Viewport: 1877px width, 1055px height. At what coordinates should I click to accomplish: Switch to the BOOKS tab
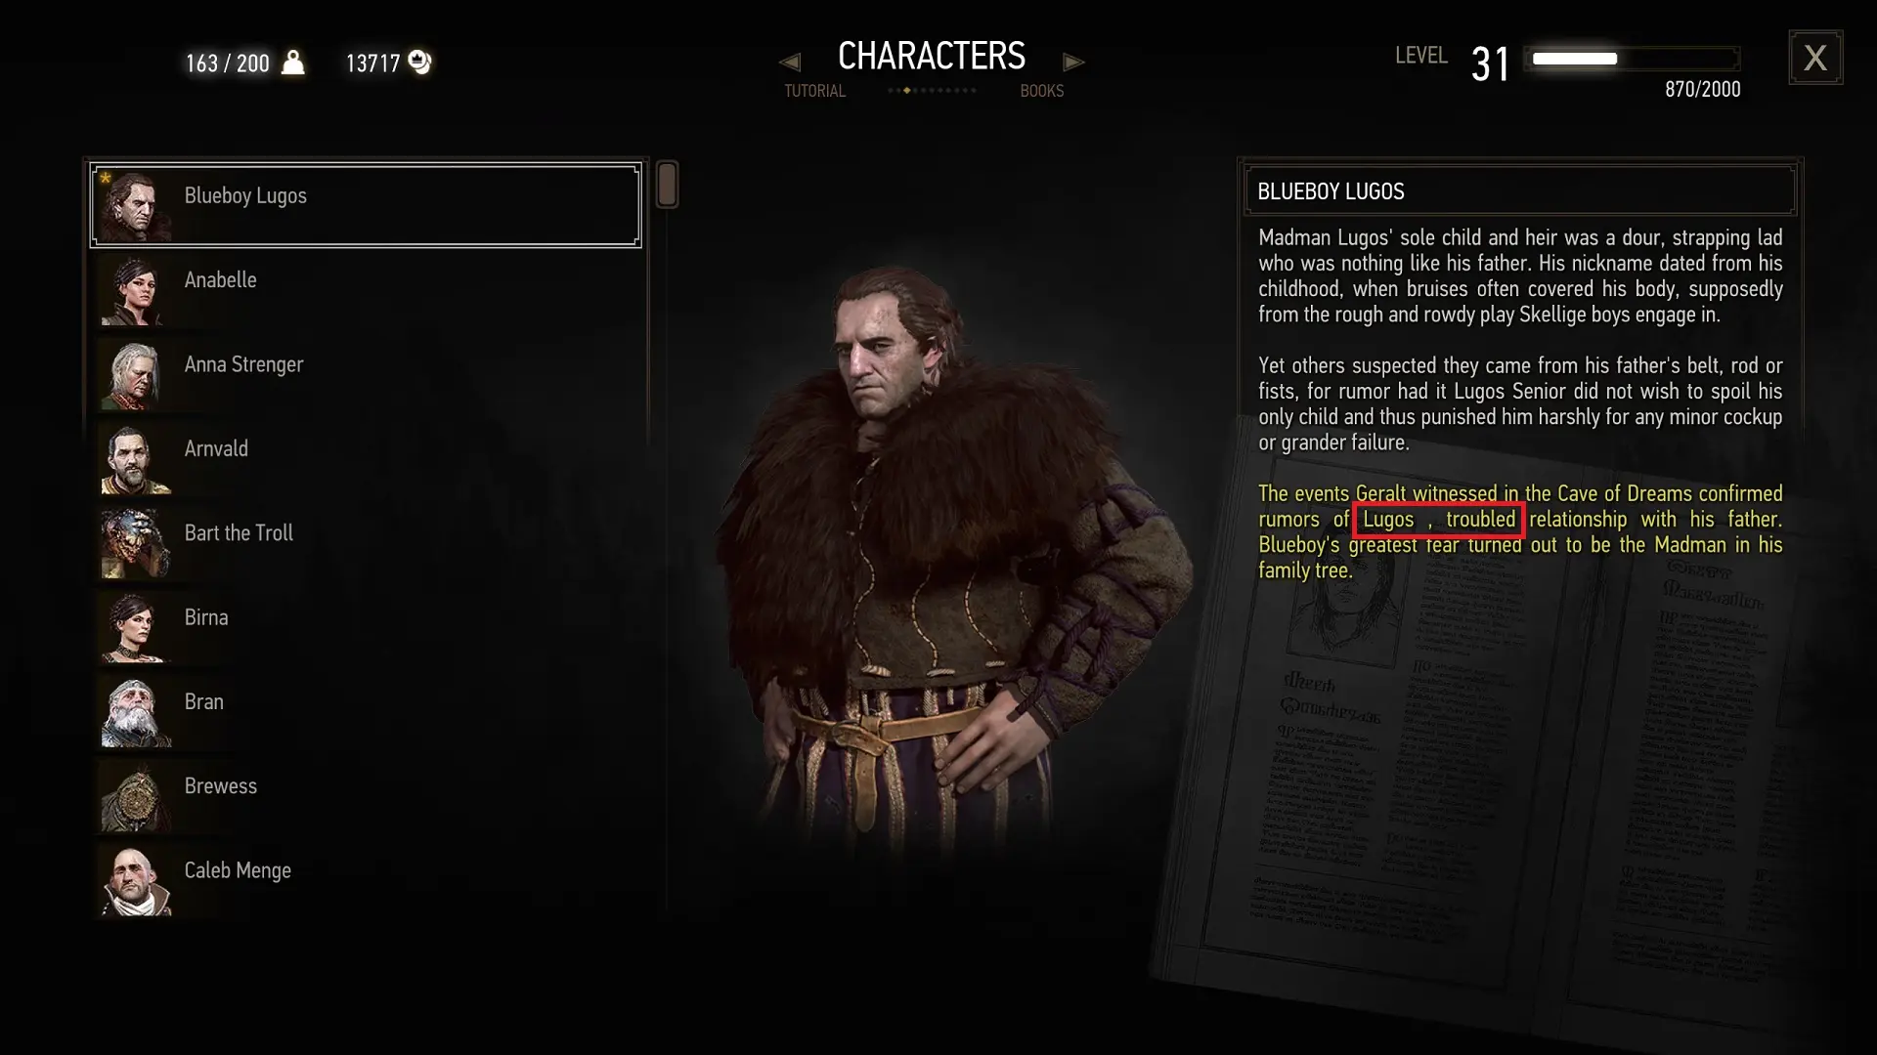1041,91
